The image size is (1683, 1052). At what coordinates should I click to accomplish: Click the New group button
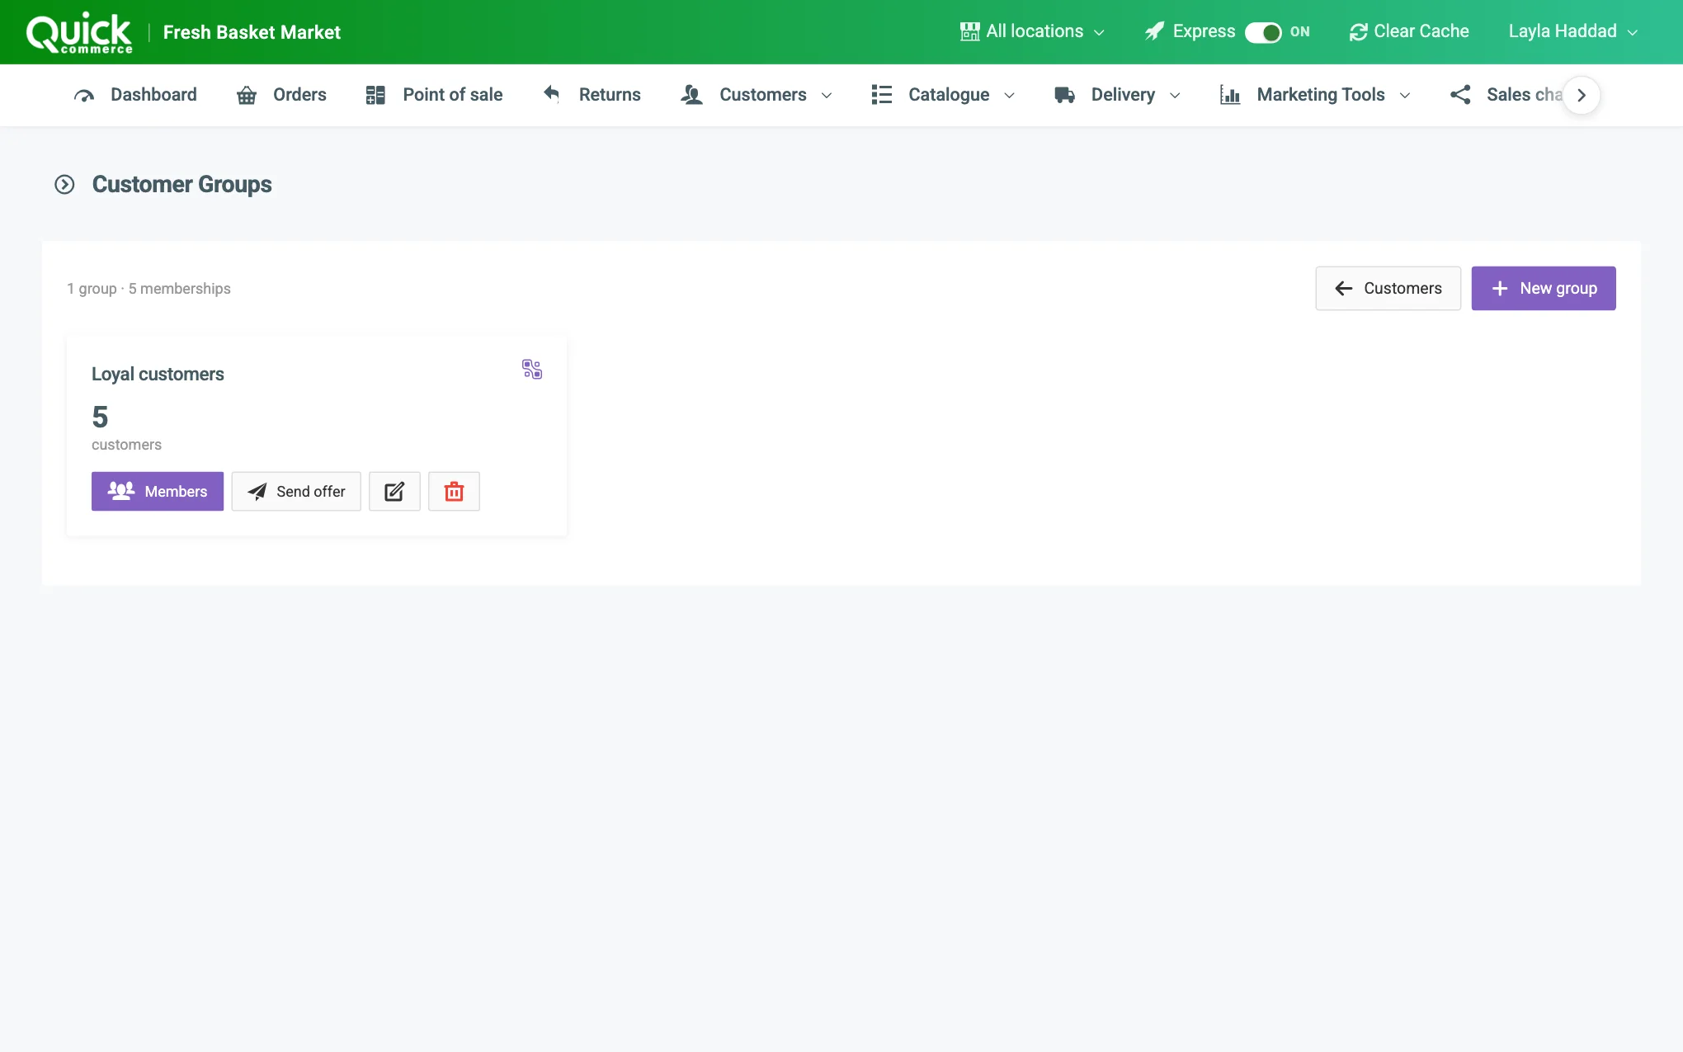click(x=1544, y=288)
